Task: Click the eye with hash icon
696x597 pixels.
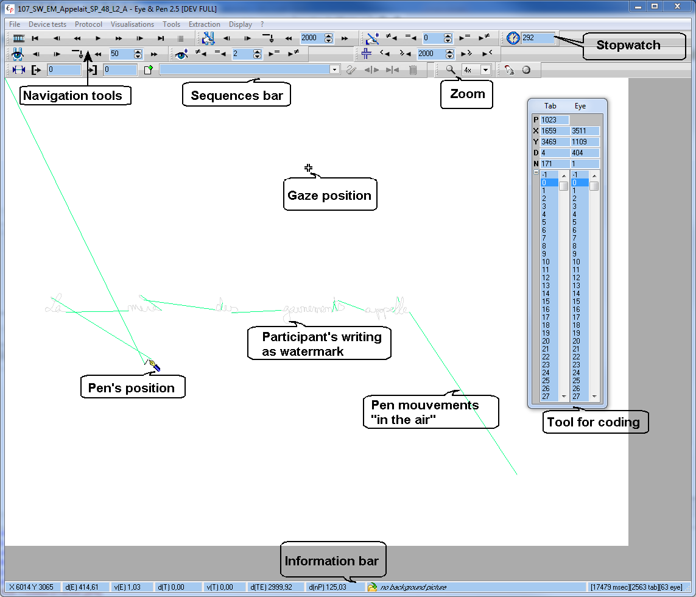Action: coord(181,54)
